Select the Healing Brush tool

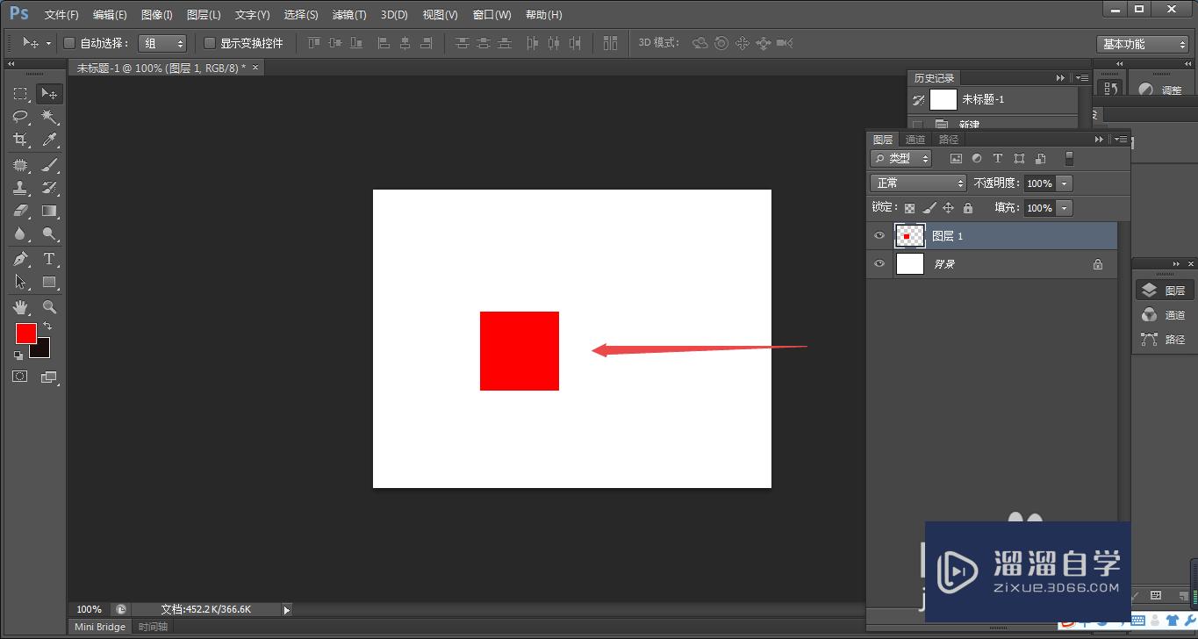coord(20,165)
